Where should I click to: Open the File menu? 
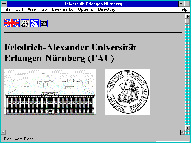7,10
